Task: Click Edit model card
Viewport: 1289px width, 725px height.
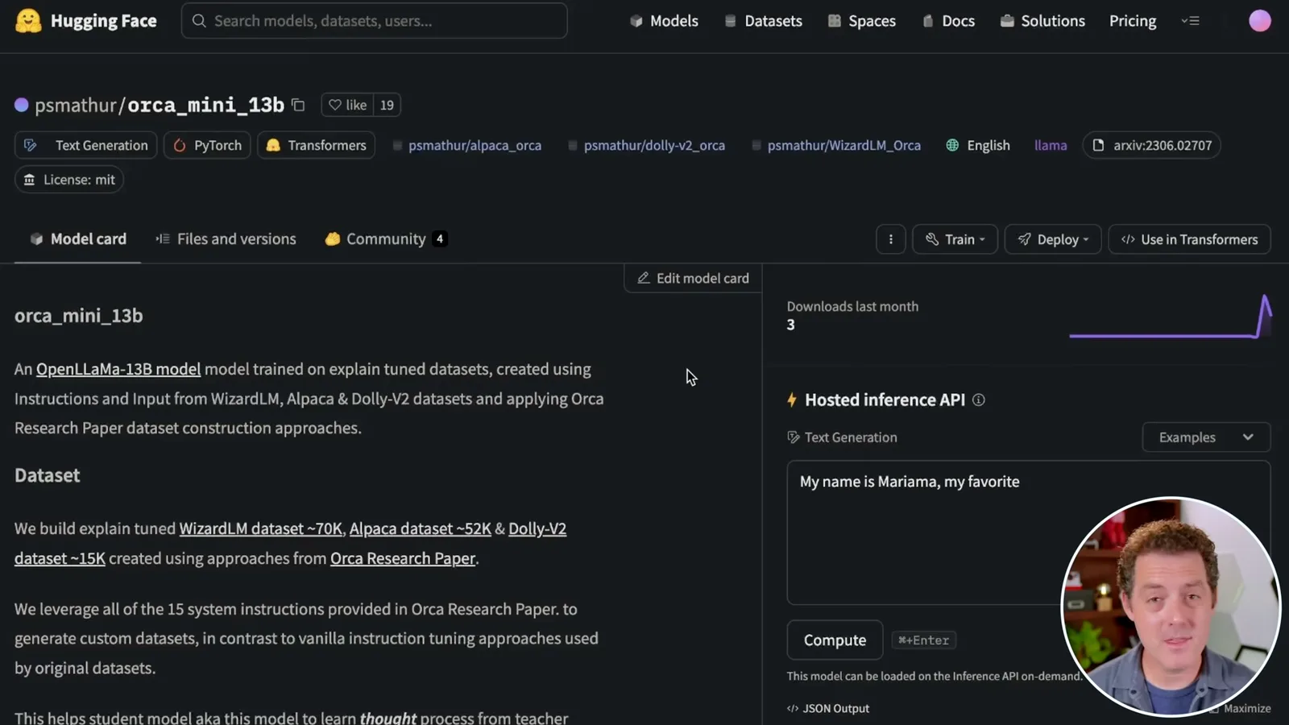Action: 693,278
